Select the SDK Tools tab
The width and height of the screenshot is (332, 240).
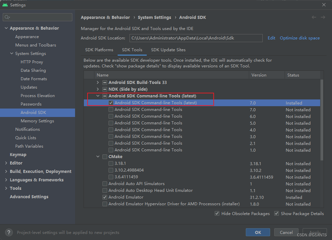132,50
